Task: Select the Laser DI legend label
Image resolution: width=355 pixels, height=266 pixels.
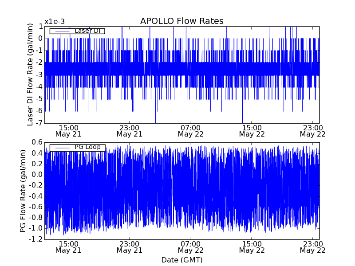Action: (x=89, y=31)
